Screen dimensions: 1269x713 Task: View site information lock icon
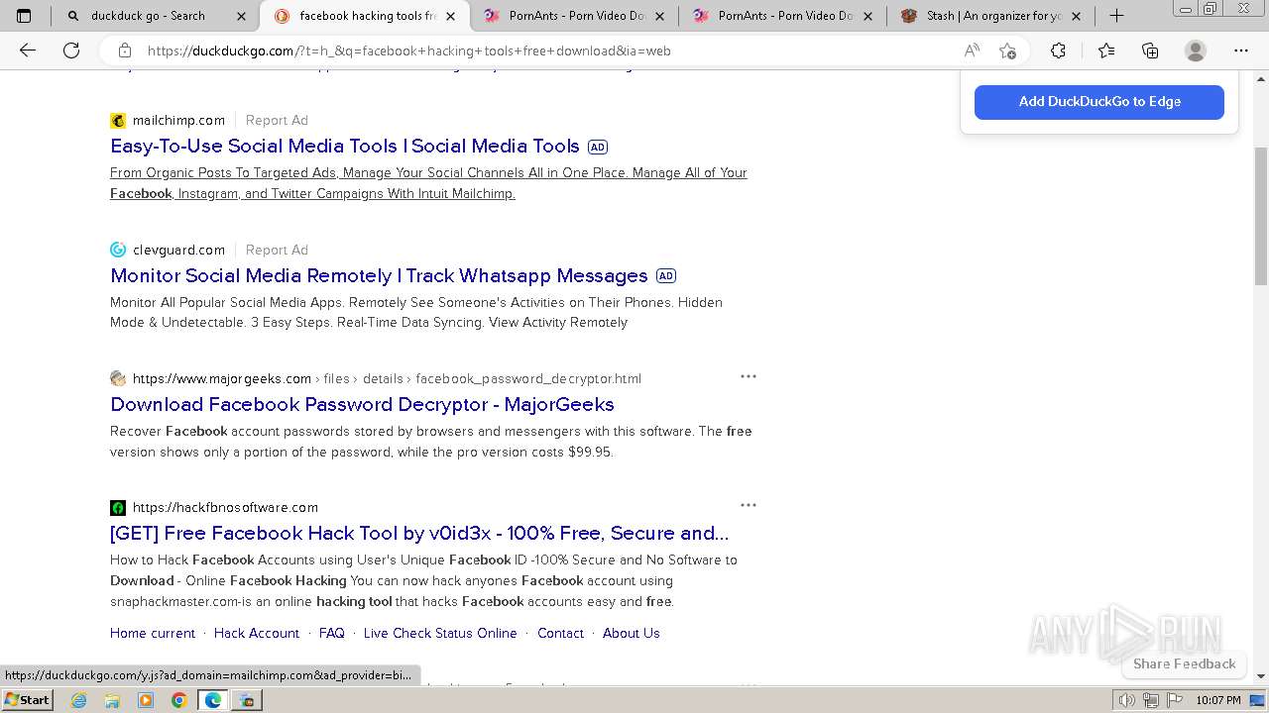click(x=124, y=51)
